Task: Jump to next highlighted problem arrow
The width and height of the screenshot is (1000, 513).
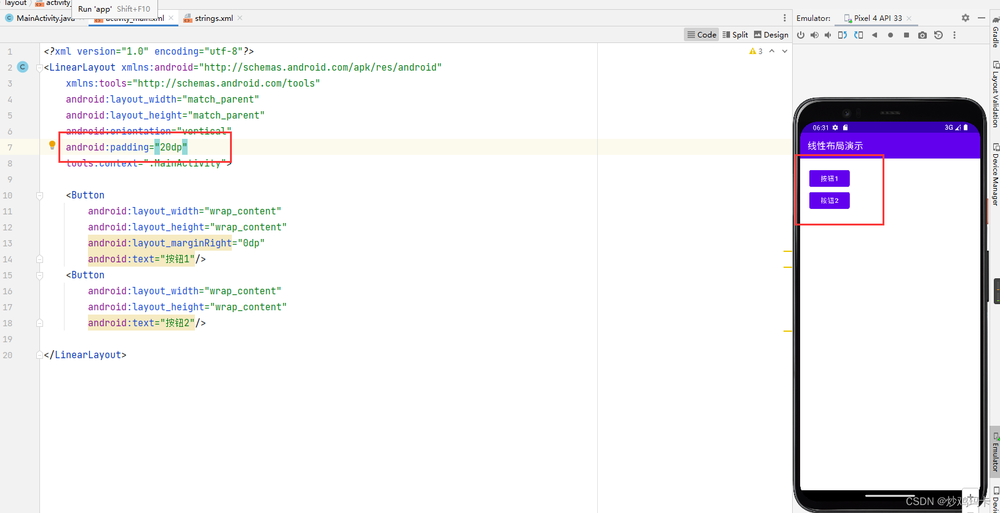Action: point(785,52)
